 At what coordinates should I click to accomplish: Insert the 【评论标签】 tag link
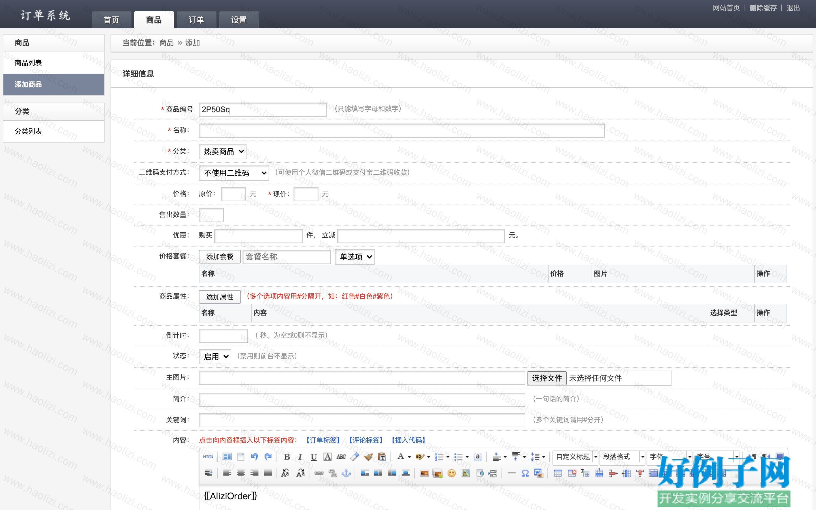(365, 440)
